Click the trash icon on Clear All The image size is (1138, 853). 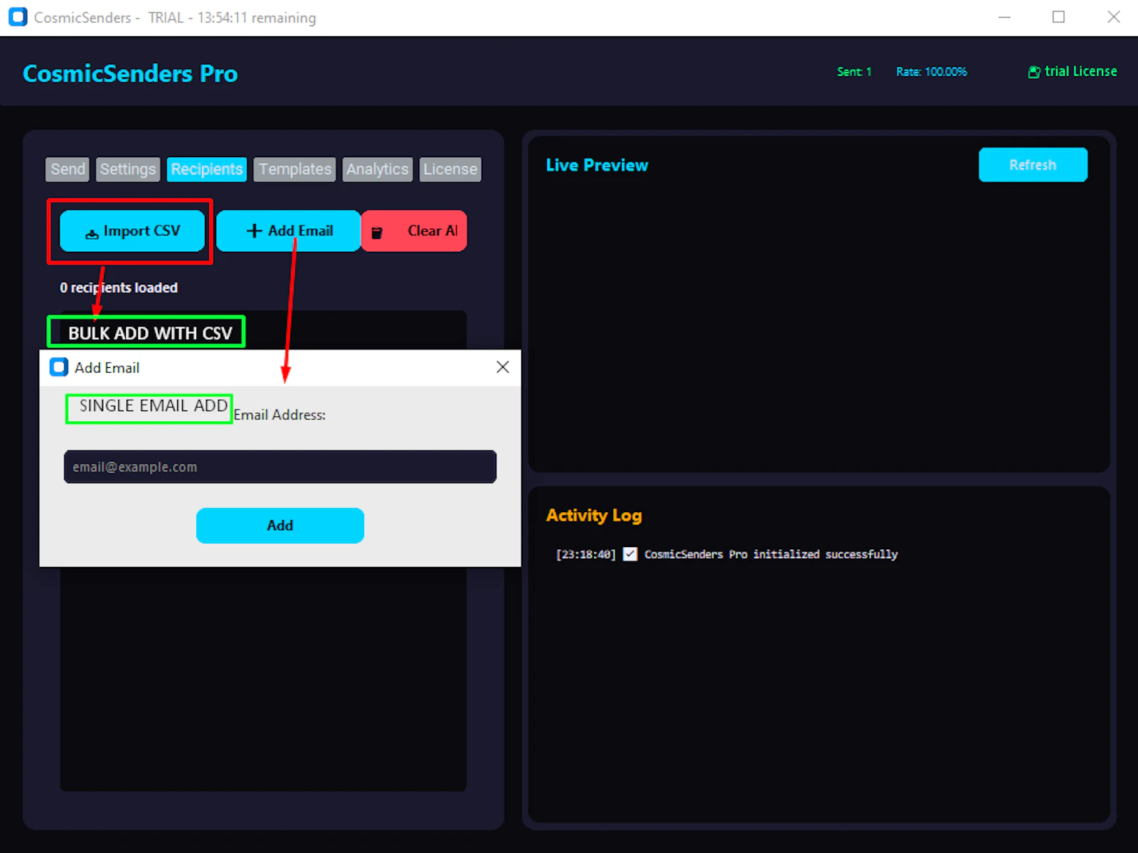377,233
